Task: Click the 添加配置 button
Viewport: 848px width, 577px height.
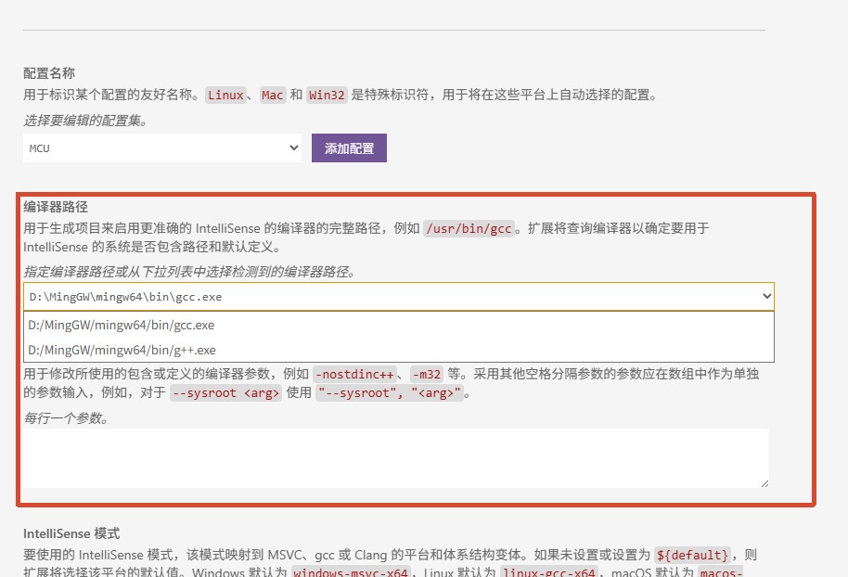Action: (349, 147)
